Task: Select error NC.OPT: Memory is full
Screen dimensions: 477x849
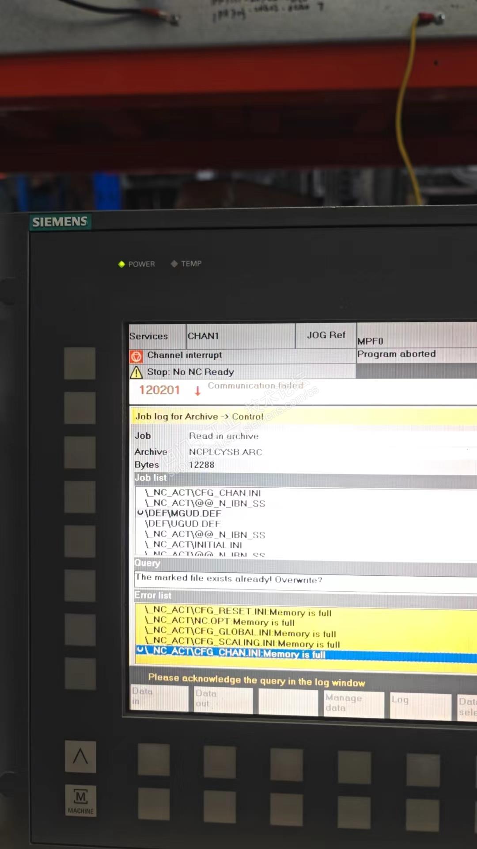Action: pyautogui.click(x=220, y=622)
